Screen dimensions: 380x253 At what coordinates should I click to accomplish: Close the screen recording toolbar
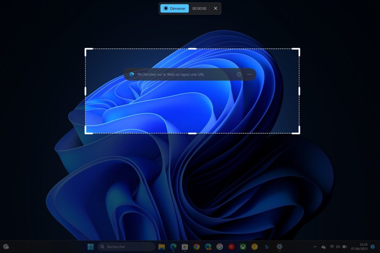coord(215,8)
